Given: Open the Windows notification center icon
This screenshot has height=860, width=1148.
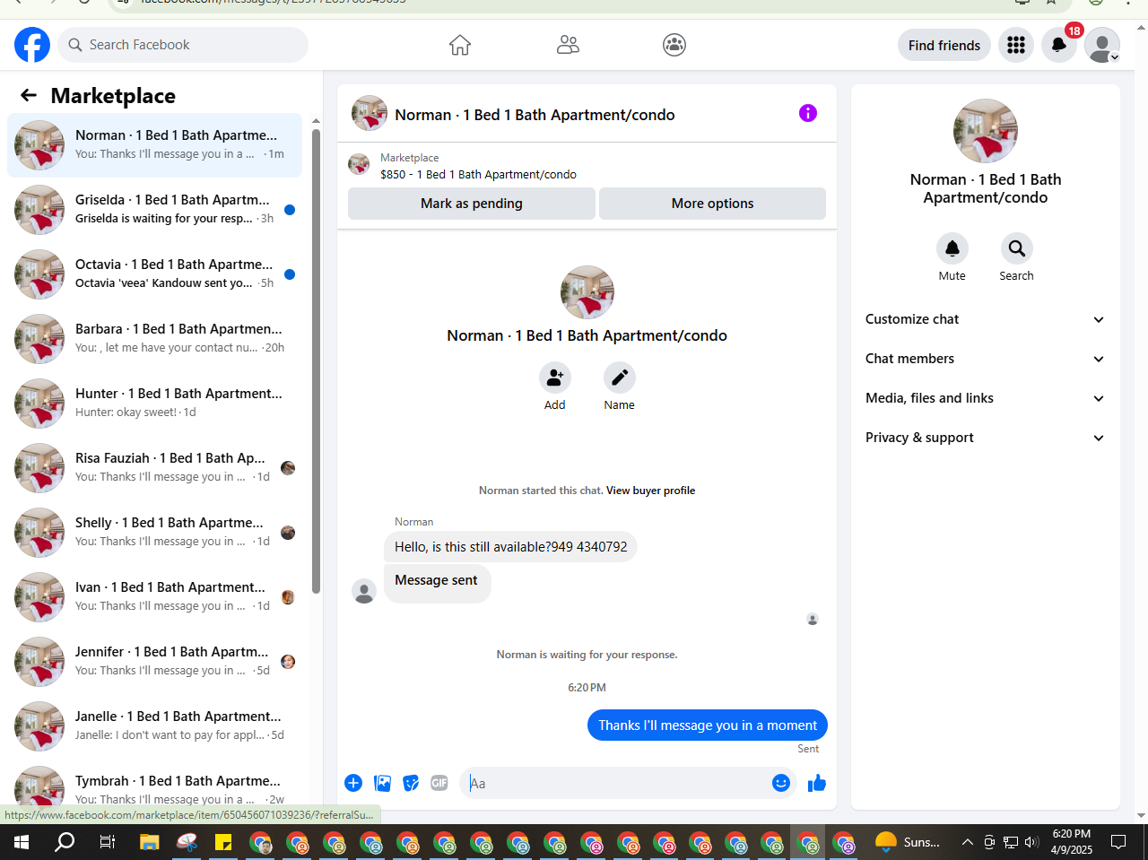Looking at the screenshot, I should coord(1118,842).
